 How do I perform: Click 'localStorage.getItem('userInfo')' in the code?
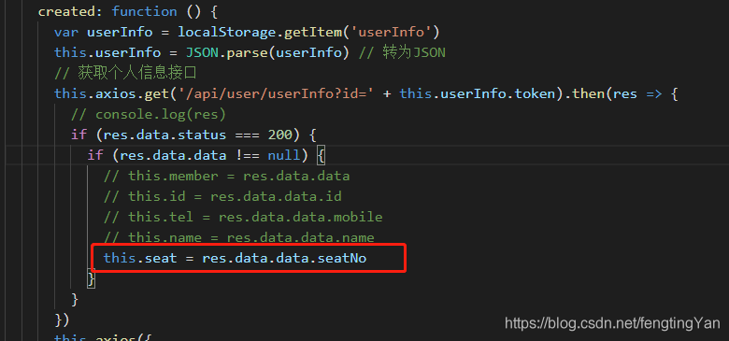[309, 32]
